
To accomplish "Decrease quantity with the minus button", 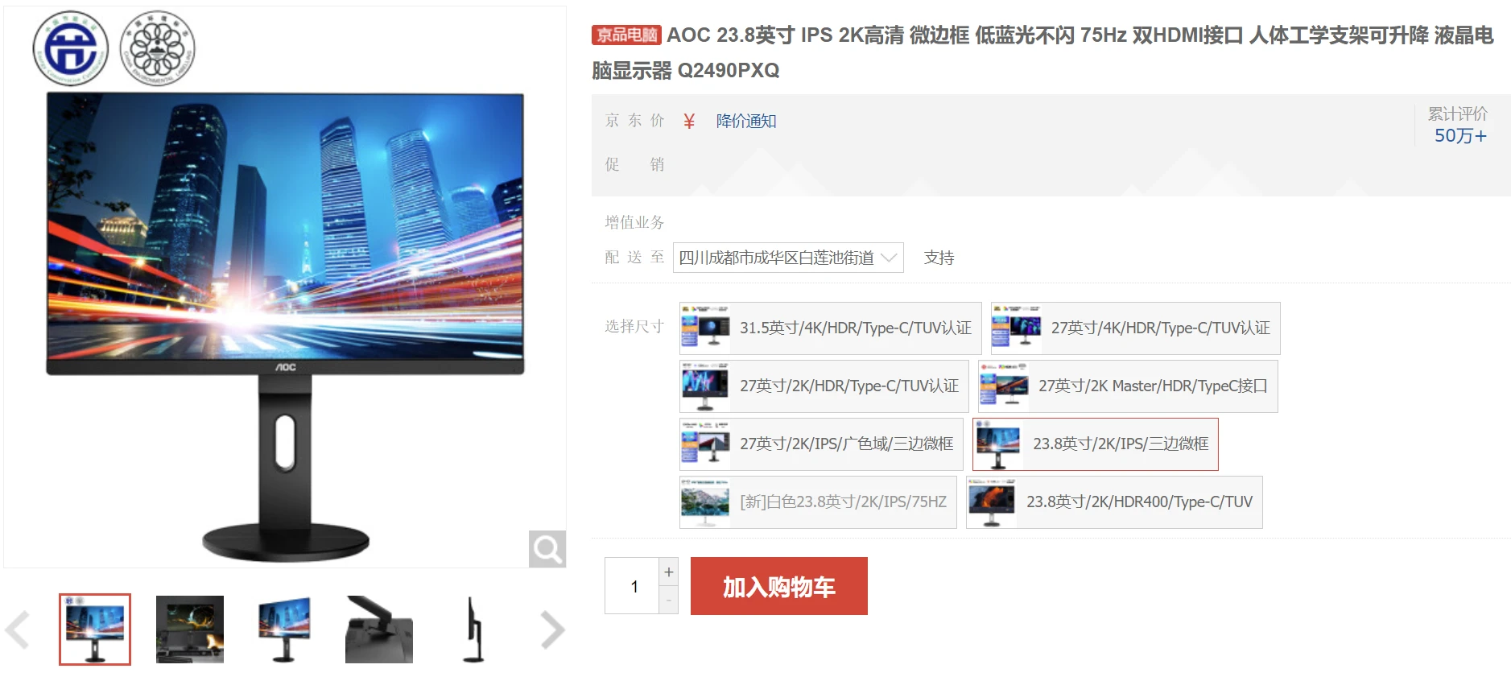I will tap(669, 601).
